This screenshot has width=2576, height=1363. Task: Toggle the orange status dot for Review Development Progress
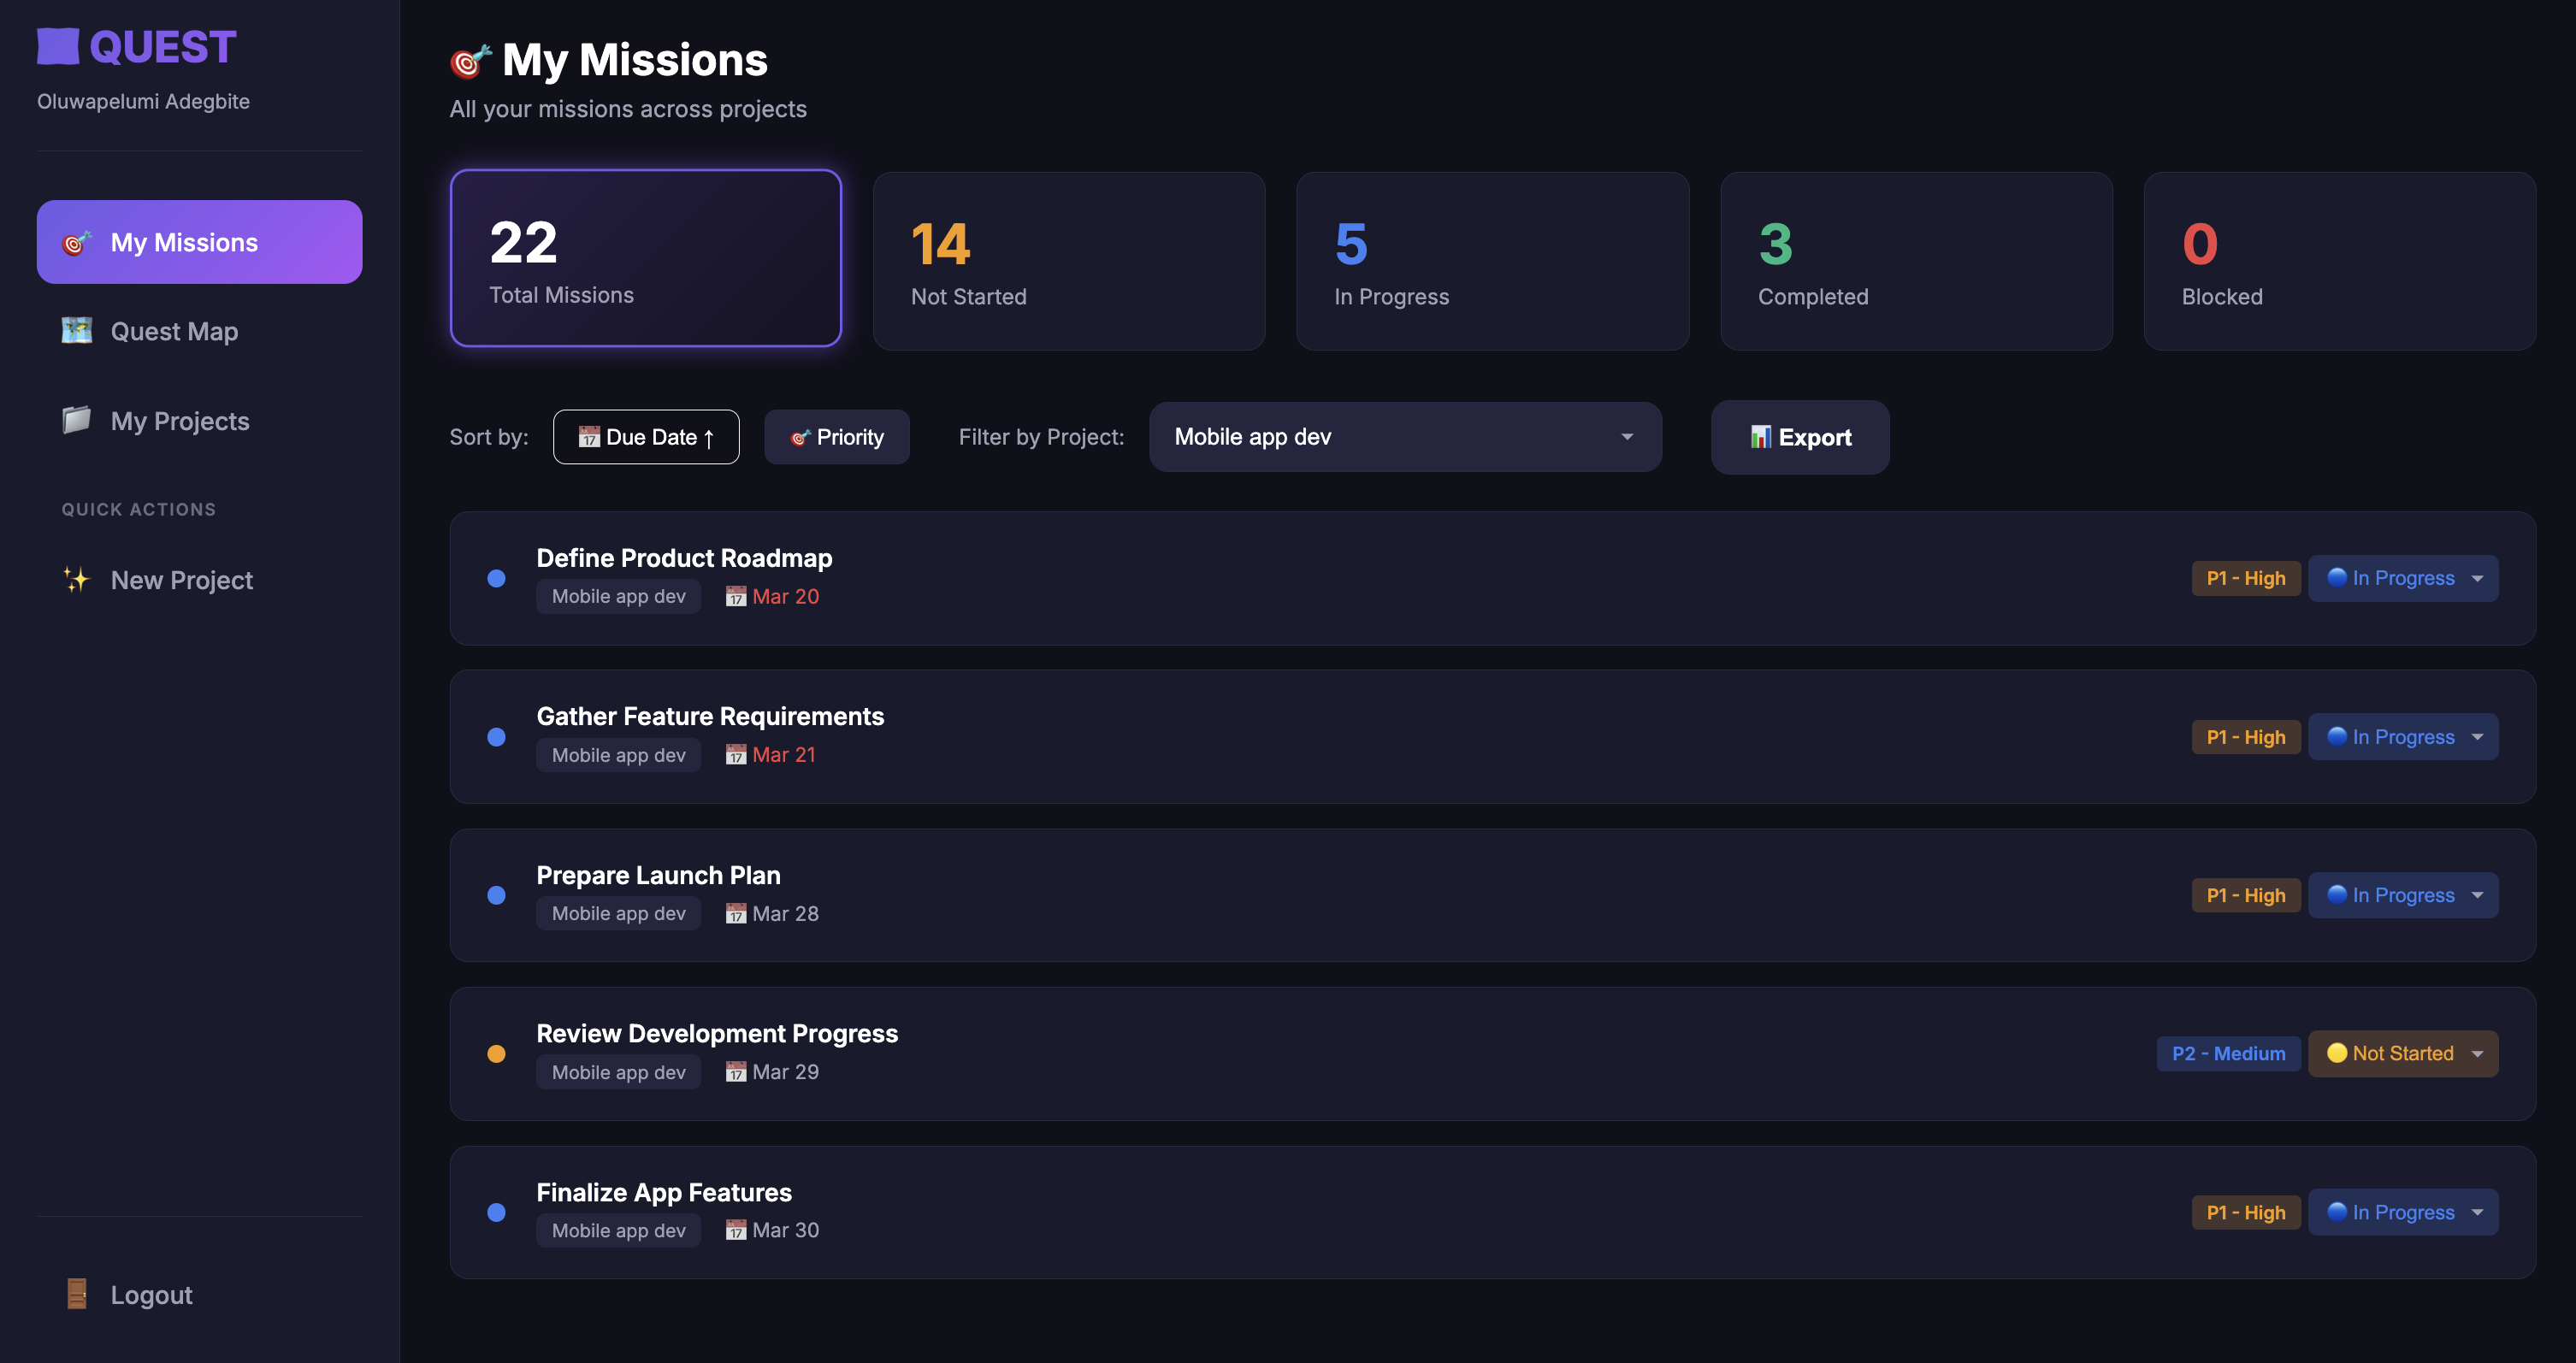pos(496,1053)
